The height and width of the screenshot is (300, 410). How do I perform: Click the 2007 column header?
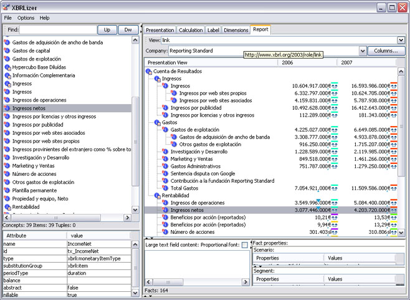366,62
